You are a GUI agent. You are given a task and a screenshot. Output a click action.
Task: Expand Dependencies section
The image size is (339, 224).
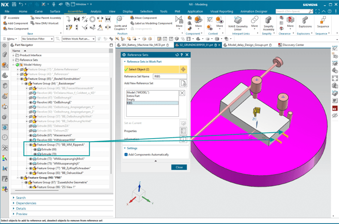click(x=14, y=203)
